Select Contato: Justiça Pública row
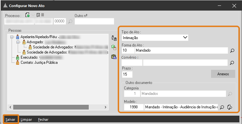 (37, 62)
